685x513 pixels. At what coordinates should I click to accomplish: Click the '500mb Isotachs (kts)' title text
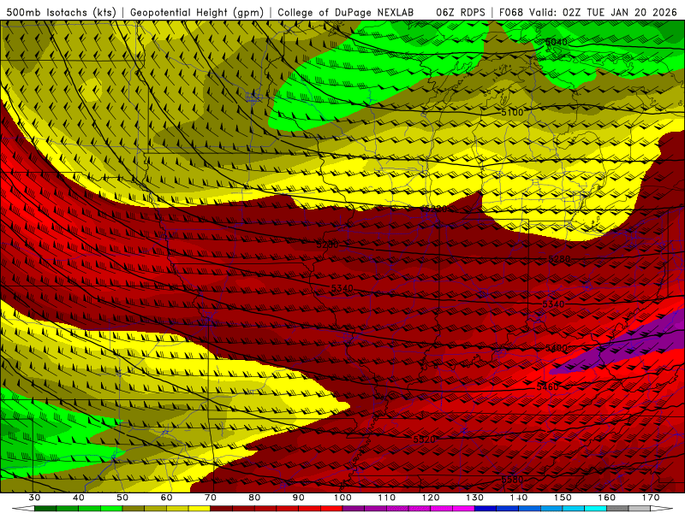pos(61,12)
